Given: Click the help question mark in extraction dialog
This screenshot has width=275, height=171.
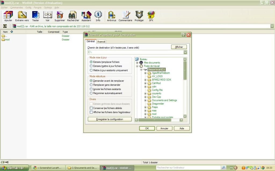Looking at the screenshot, I should [183, 35].
